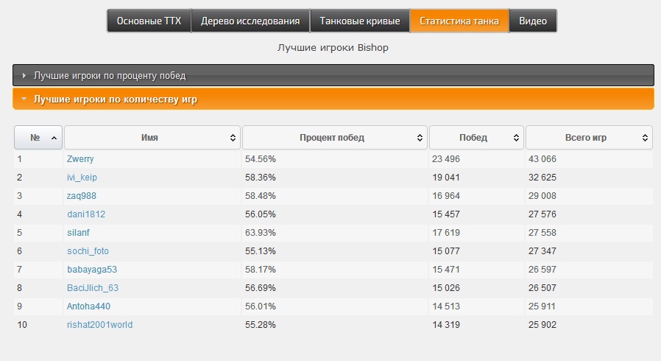Screen dimensions: 661x361
Task: Collapse Лучшие игроки по количеству игр section
Action: tap(333, 99)
